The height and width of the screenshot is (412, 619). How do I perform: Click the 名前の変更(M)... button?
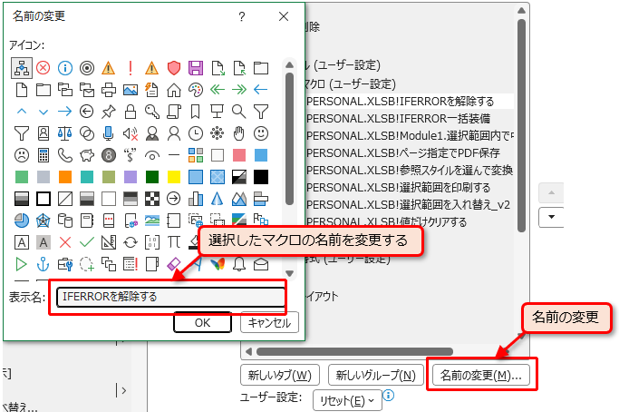[479, 375]
